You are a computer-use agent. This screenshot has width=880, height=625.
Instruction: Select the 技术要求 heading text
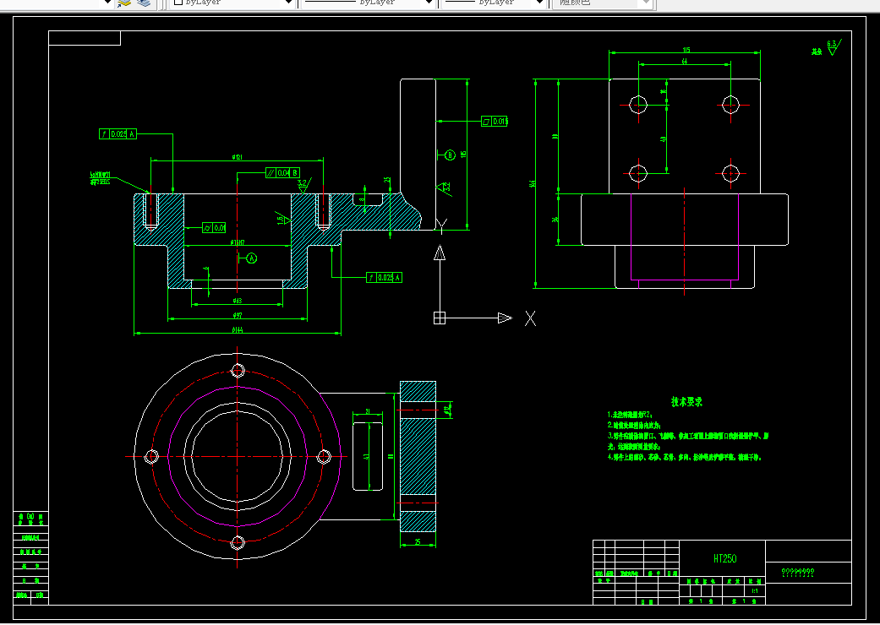tap(686, 402)
